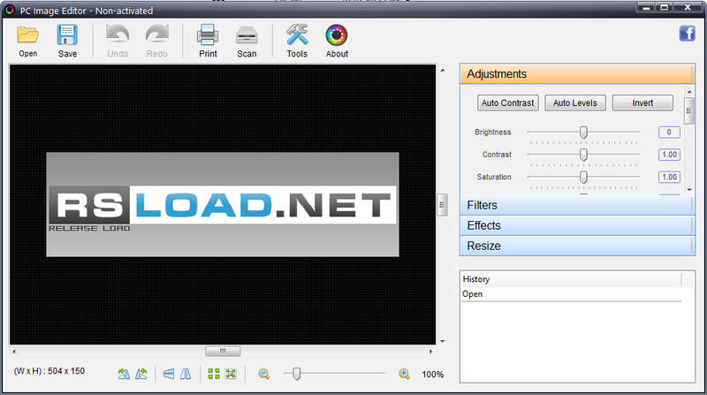Click the Undo arrow icon

coord(118,34)
